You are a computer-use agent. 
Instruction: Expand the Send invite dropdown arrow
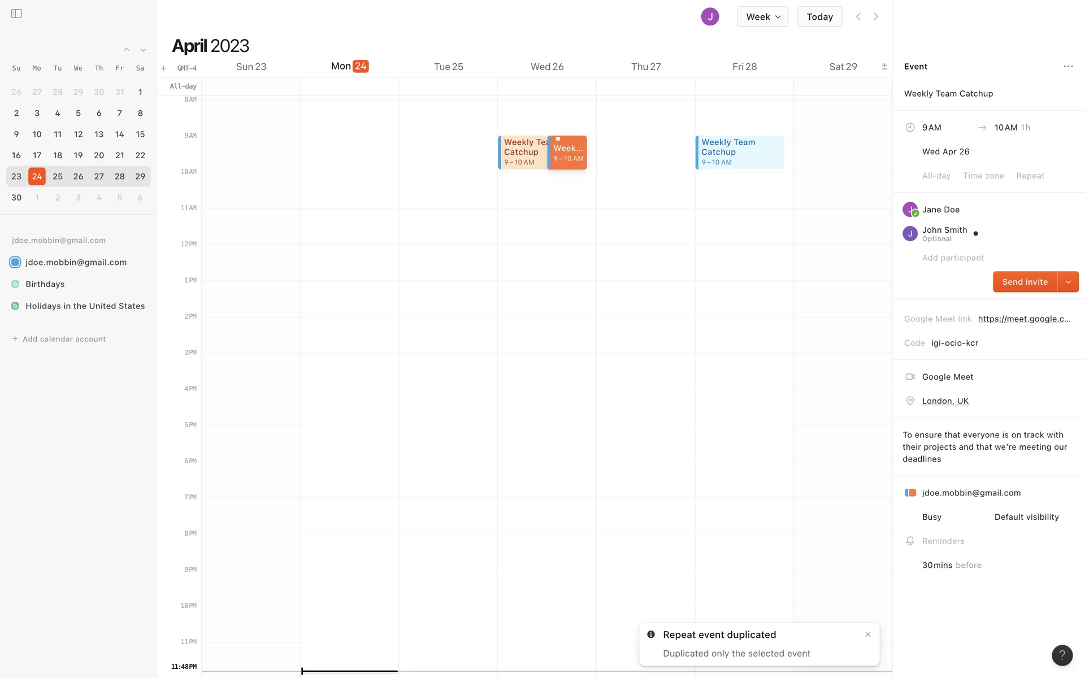(x=1068, y=282)
